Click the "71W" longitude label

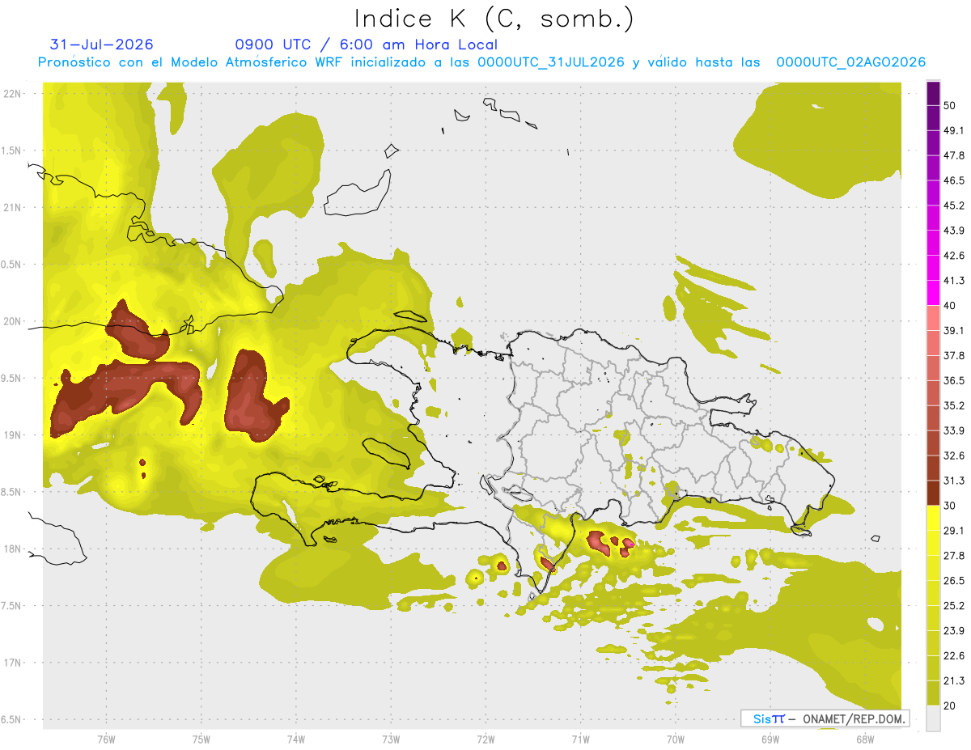click(x=580, y=739)
